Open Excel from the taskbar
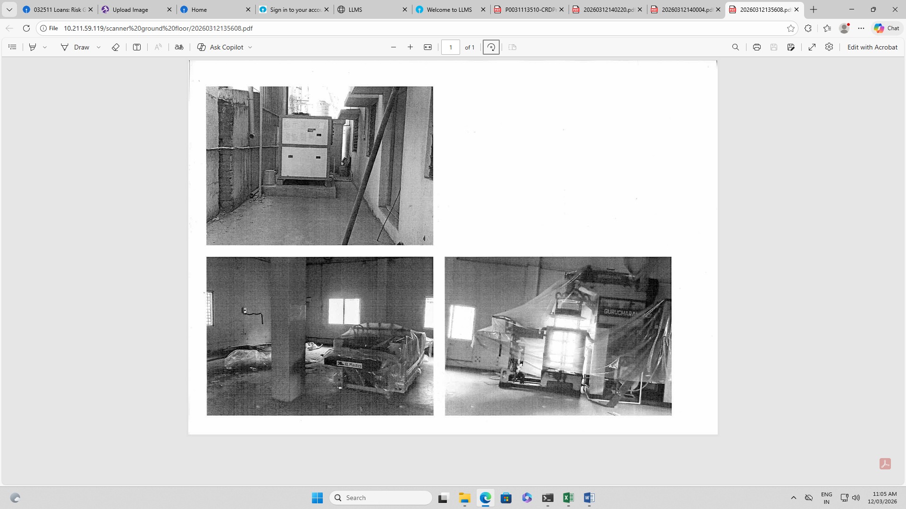 (x=568, y=498)
